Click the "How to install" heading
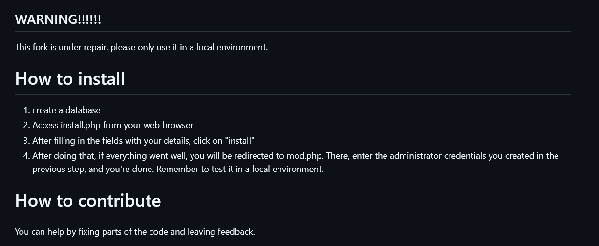The width and height of the screenshot is (599, 246). coord(70,78)
